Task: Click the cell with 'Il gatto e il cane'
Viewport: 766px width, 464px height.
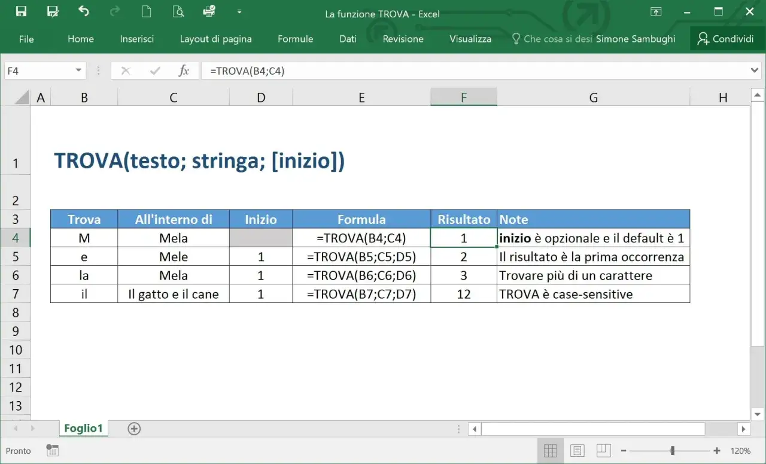Action: 174,294
